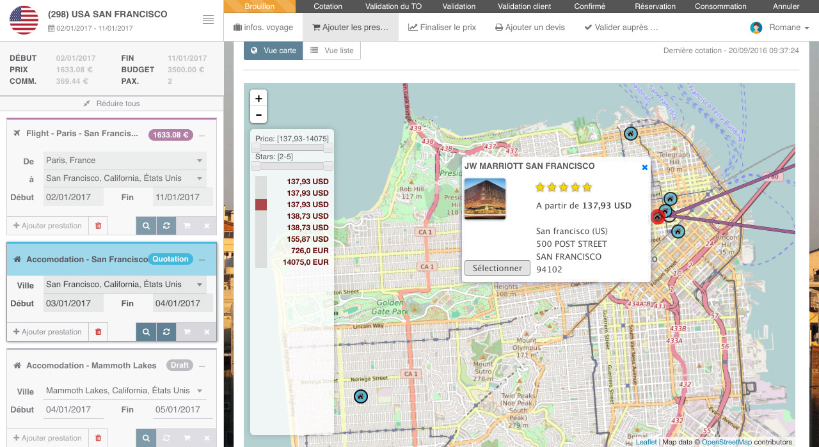Delete the Accomodation - San Francisco prestation
This screenshot has width=819, height=447.
pos(98,332)
